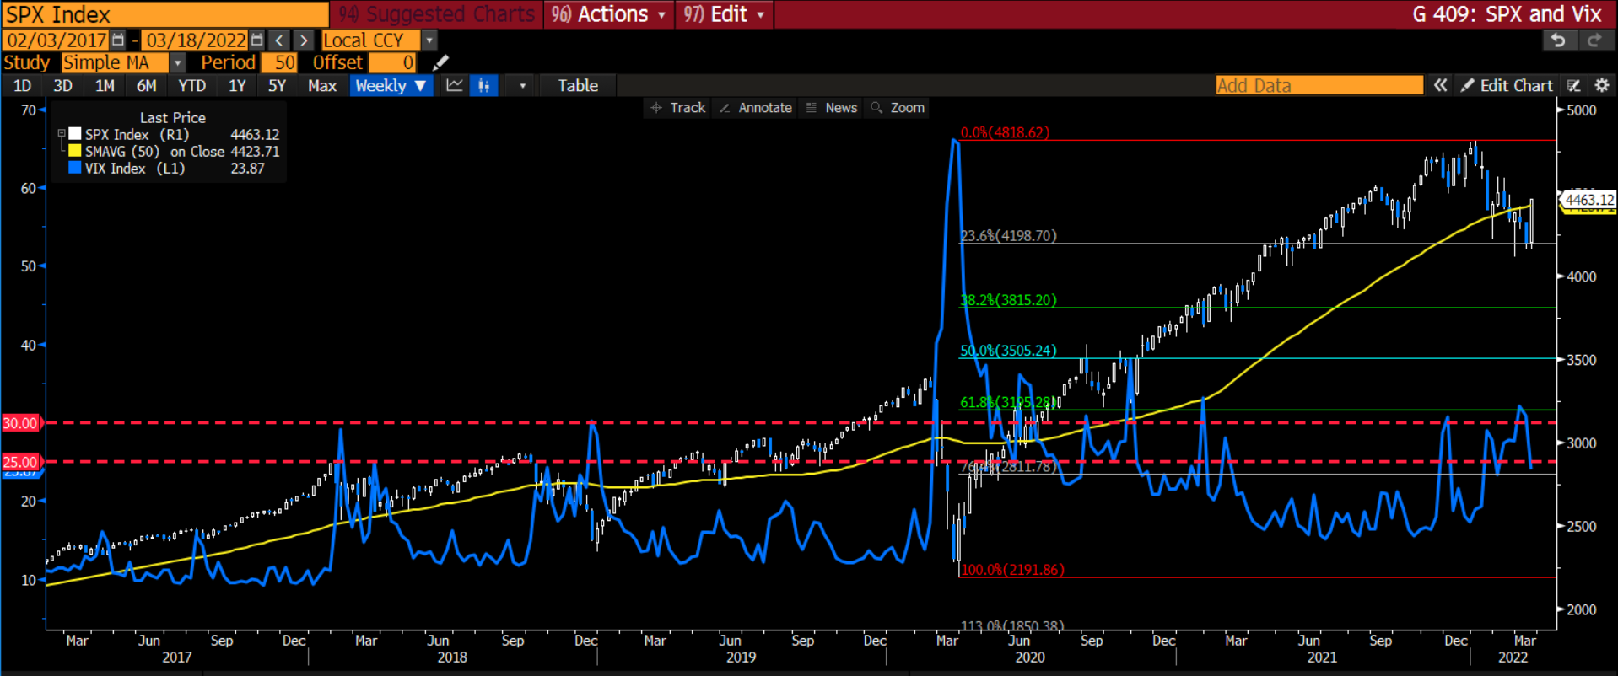1618x676 pixels.
Task: Select the 5Y range tab
Action: (278, 85)
